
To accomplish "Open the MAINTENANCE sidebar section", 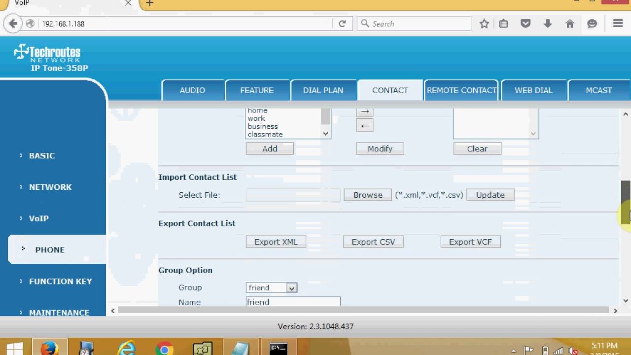I will coord(59,312).
